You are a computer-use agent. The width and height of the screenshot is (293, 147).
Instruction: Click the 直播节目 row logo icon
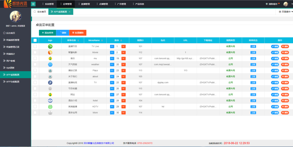pos(50,46)
